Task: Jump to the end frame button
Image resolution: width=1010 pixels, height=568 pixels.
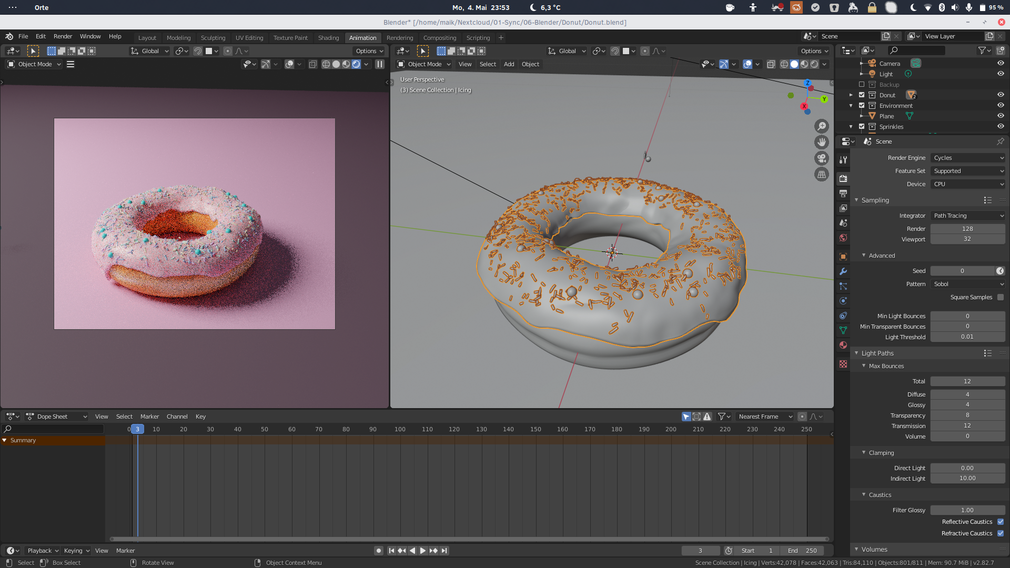Action: point(445,551)
